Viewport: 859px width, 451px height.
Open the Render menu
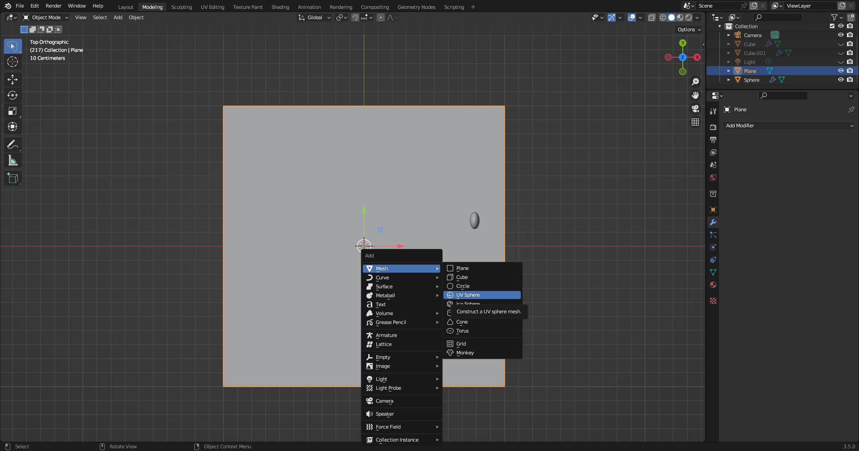tap(53, 6)
